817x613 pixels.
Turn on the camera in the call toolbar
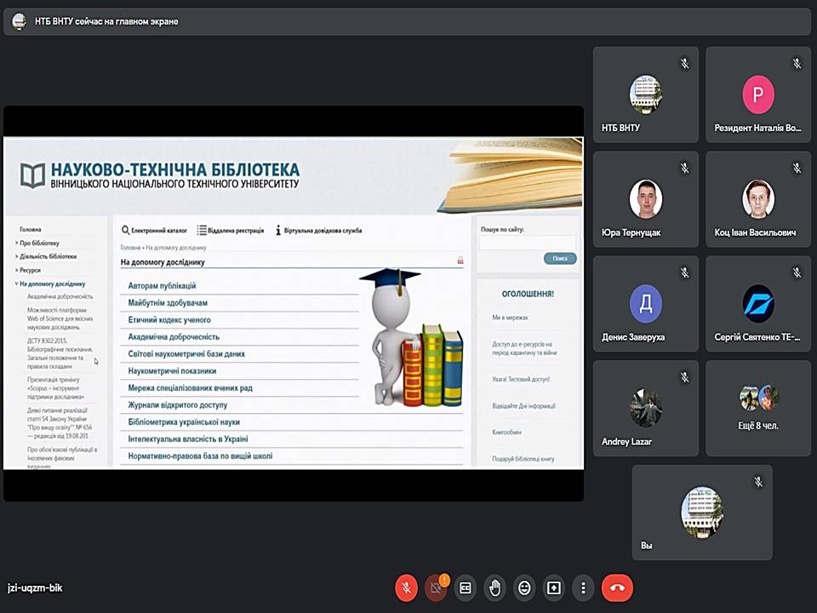click(436, 588)
